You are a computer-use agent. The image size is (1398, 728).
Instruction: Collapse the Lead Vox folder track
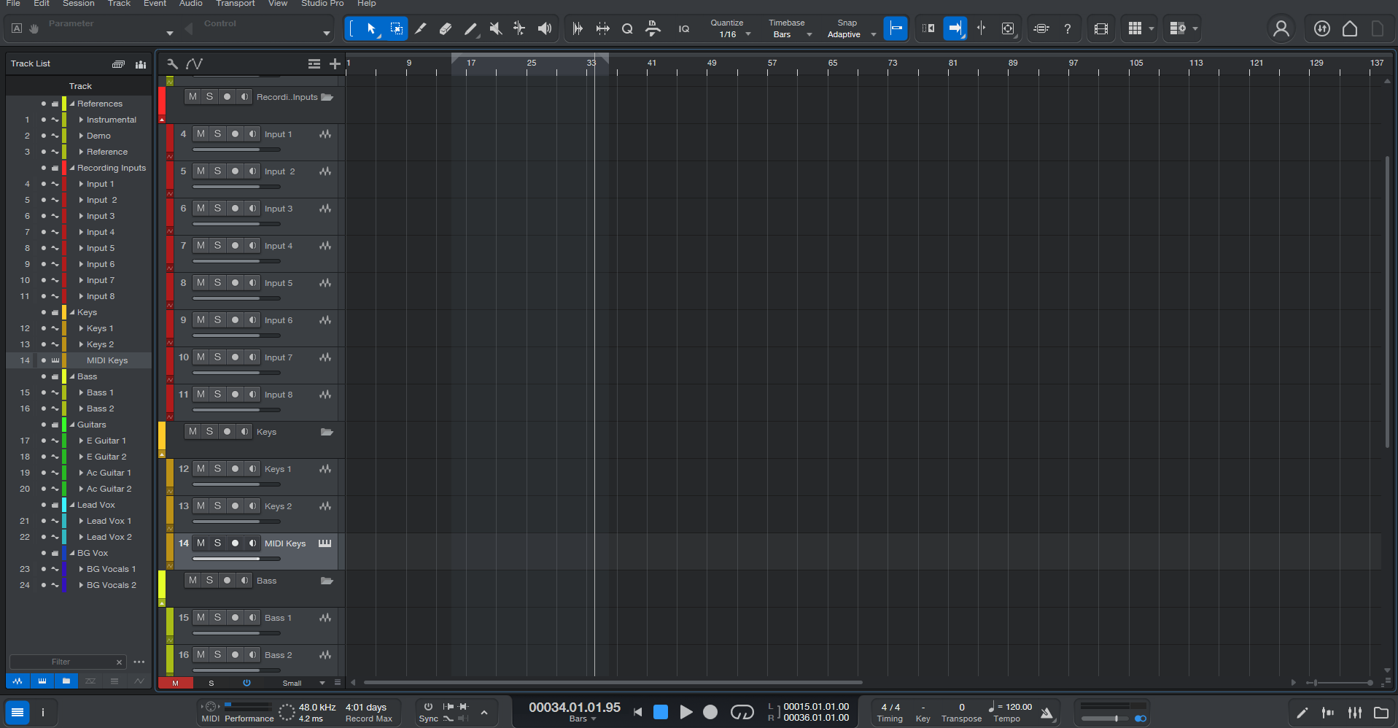pos(71,505)
